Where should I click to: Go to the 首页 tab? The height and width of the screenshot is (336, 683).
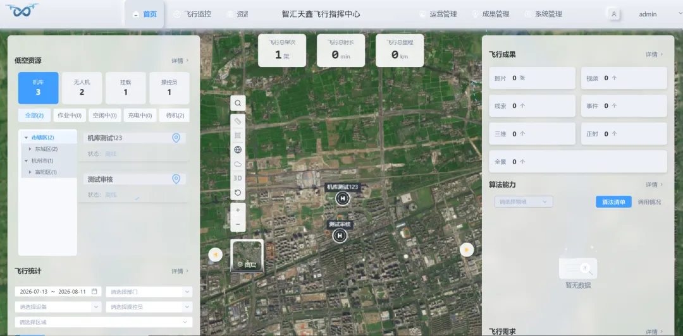(x=144, y=14)
